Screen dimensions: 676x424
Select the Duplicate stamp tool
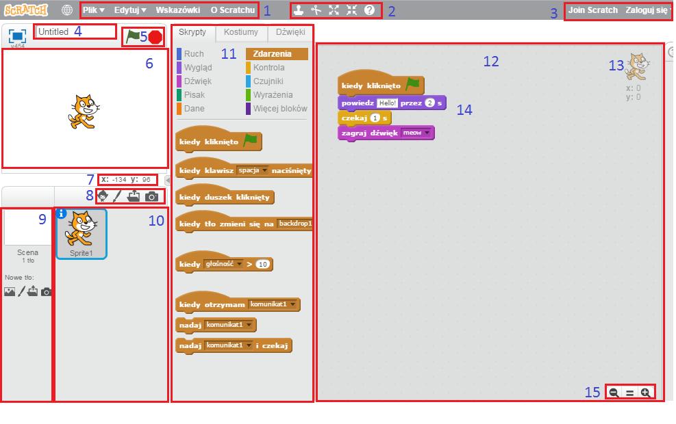pos(299,10)
